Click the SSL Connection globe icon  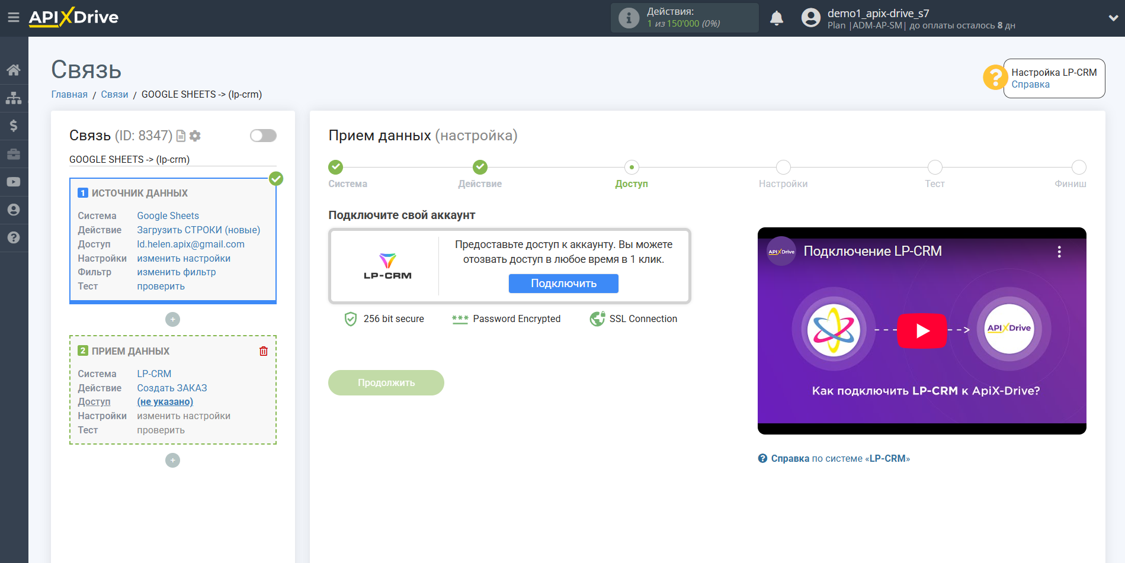pos(597,319)
